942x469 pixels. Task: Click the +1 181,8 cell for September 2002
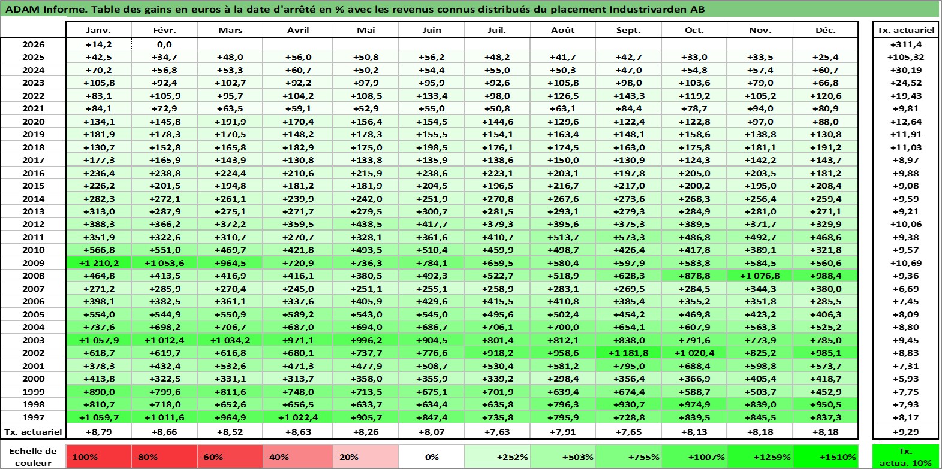coord(628,353)
